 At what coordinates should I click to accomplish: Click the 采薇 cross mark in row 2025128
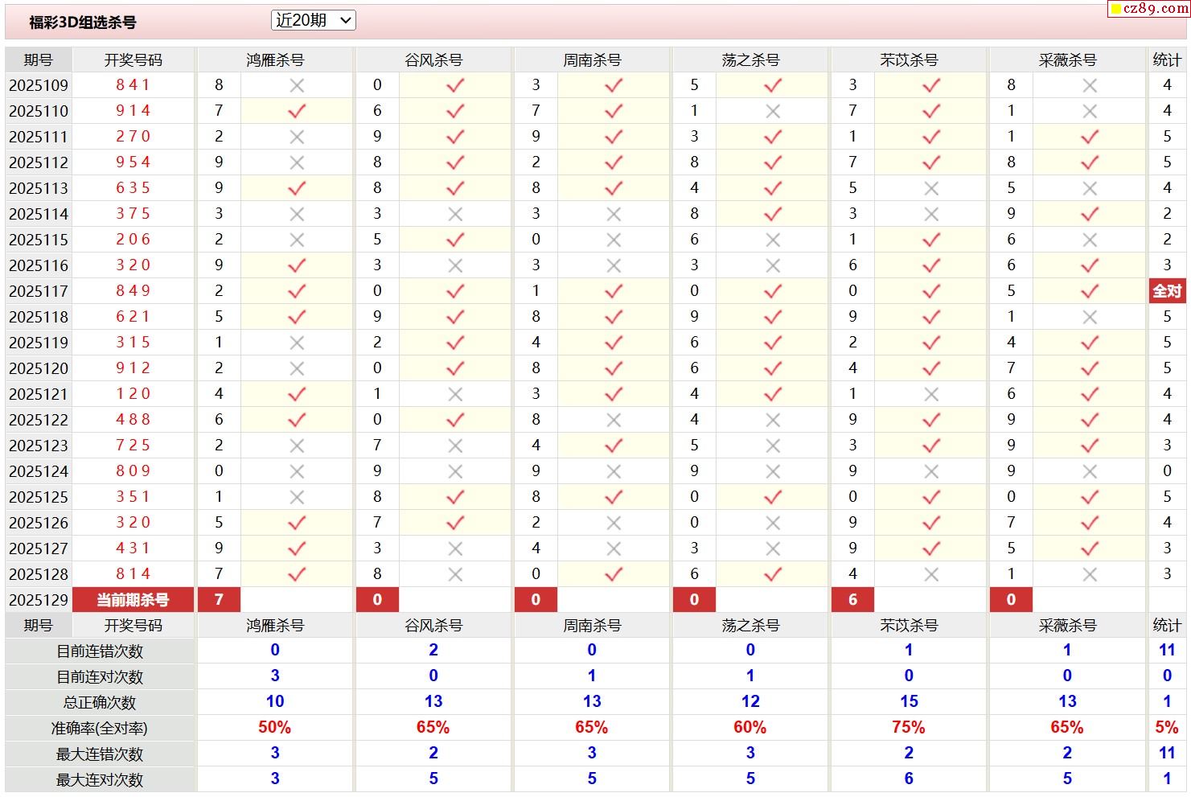tap(1090, 574)
